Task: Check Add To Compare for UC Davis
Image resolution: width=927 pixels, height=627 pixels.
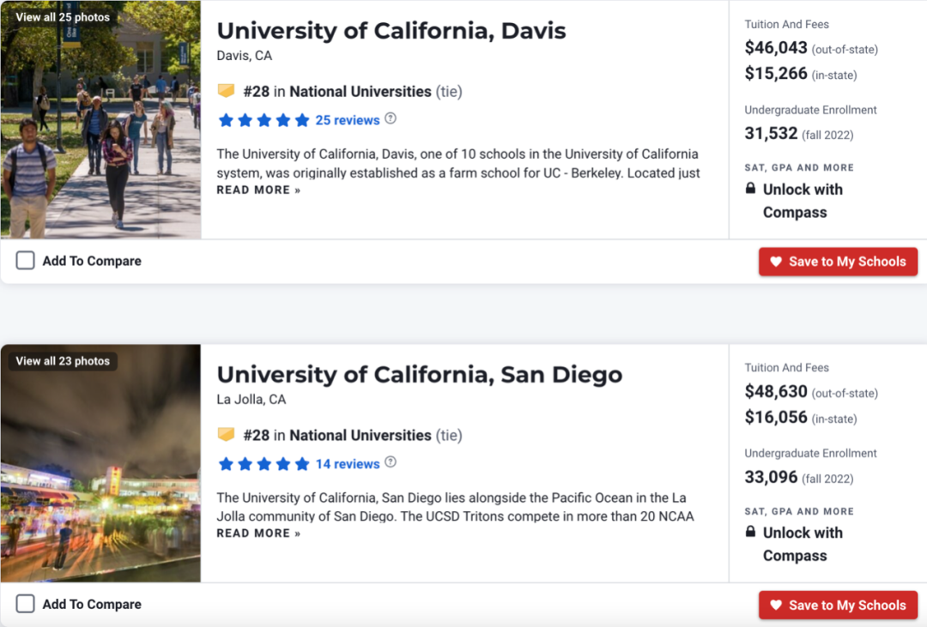Action: [26, 261]
